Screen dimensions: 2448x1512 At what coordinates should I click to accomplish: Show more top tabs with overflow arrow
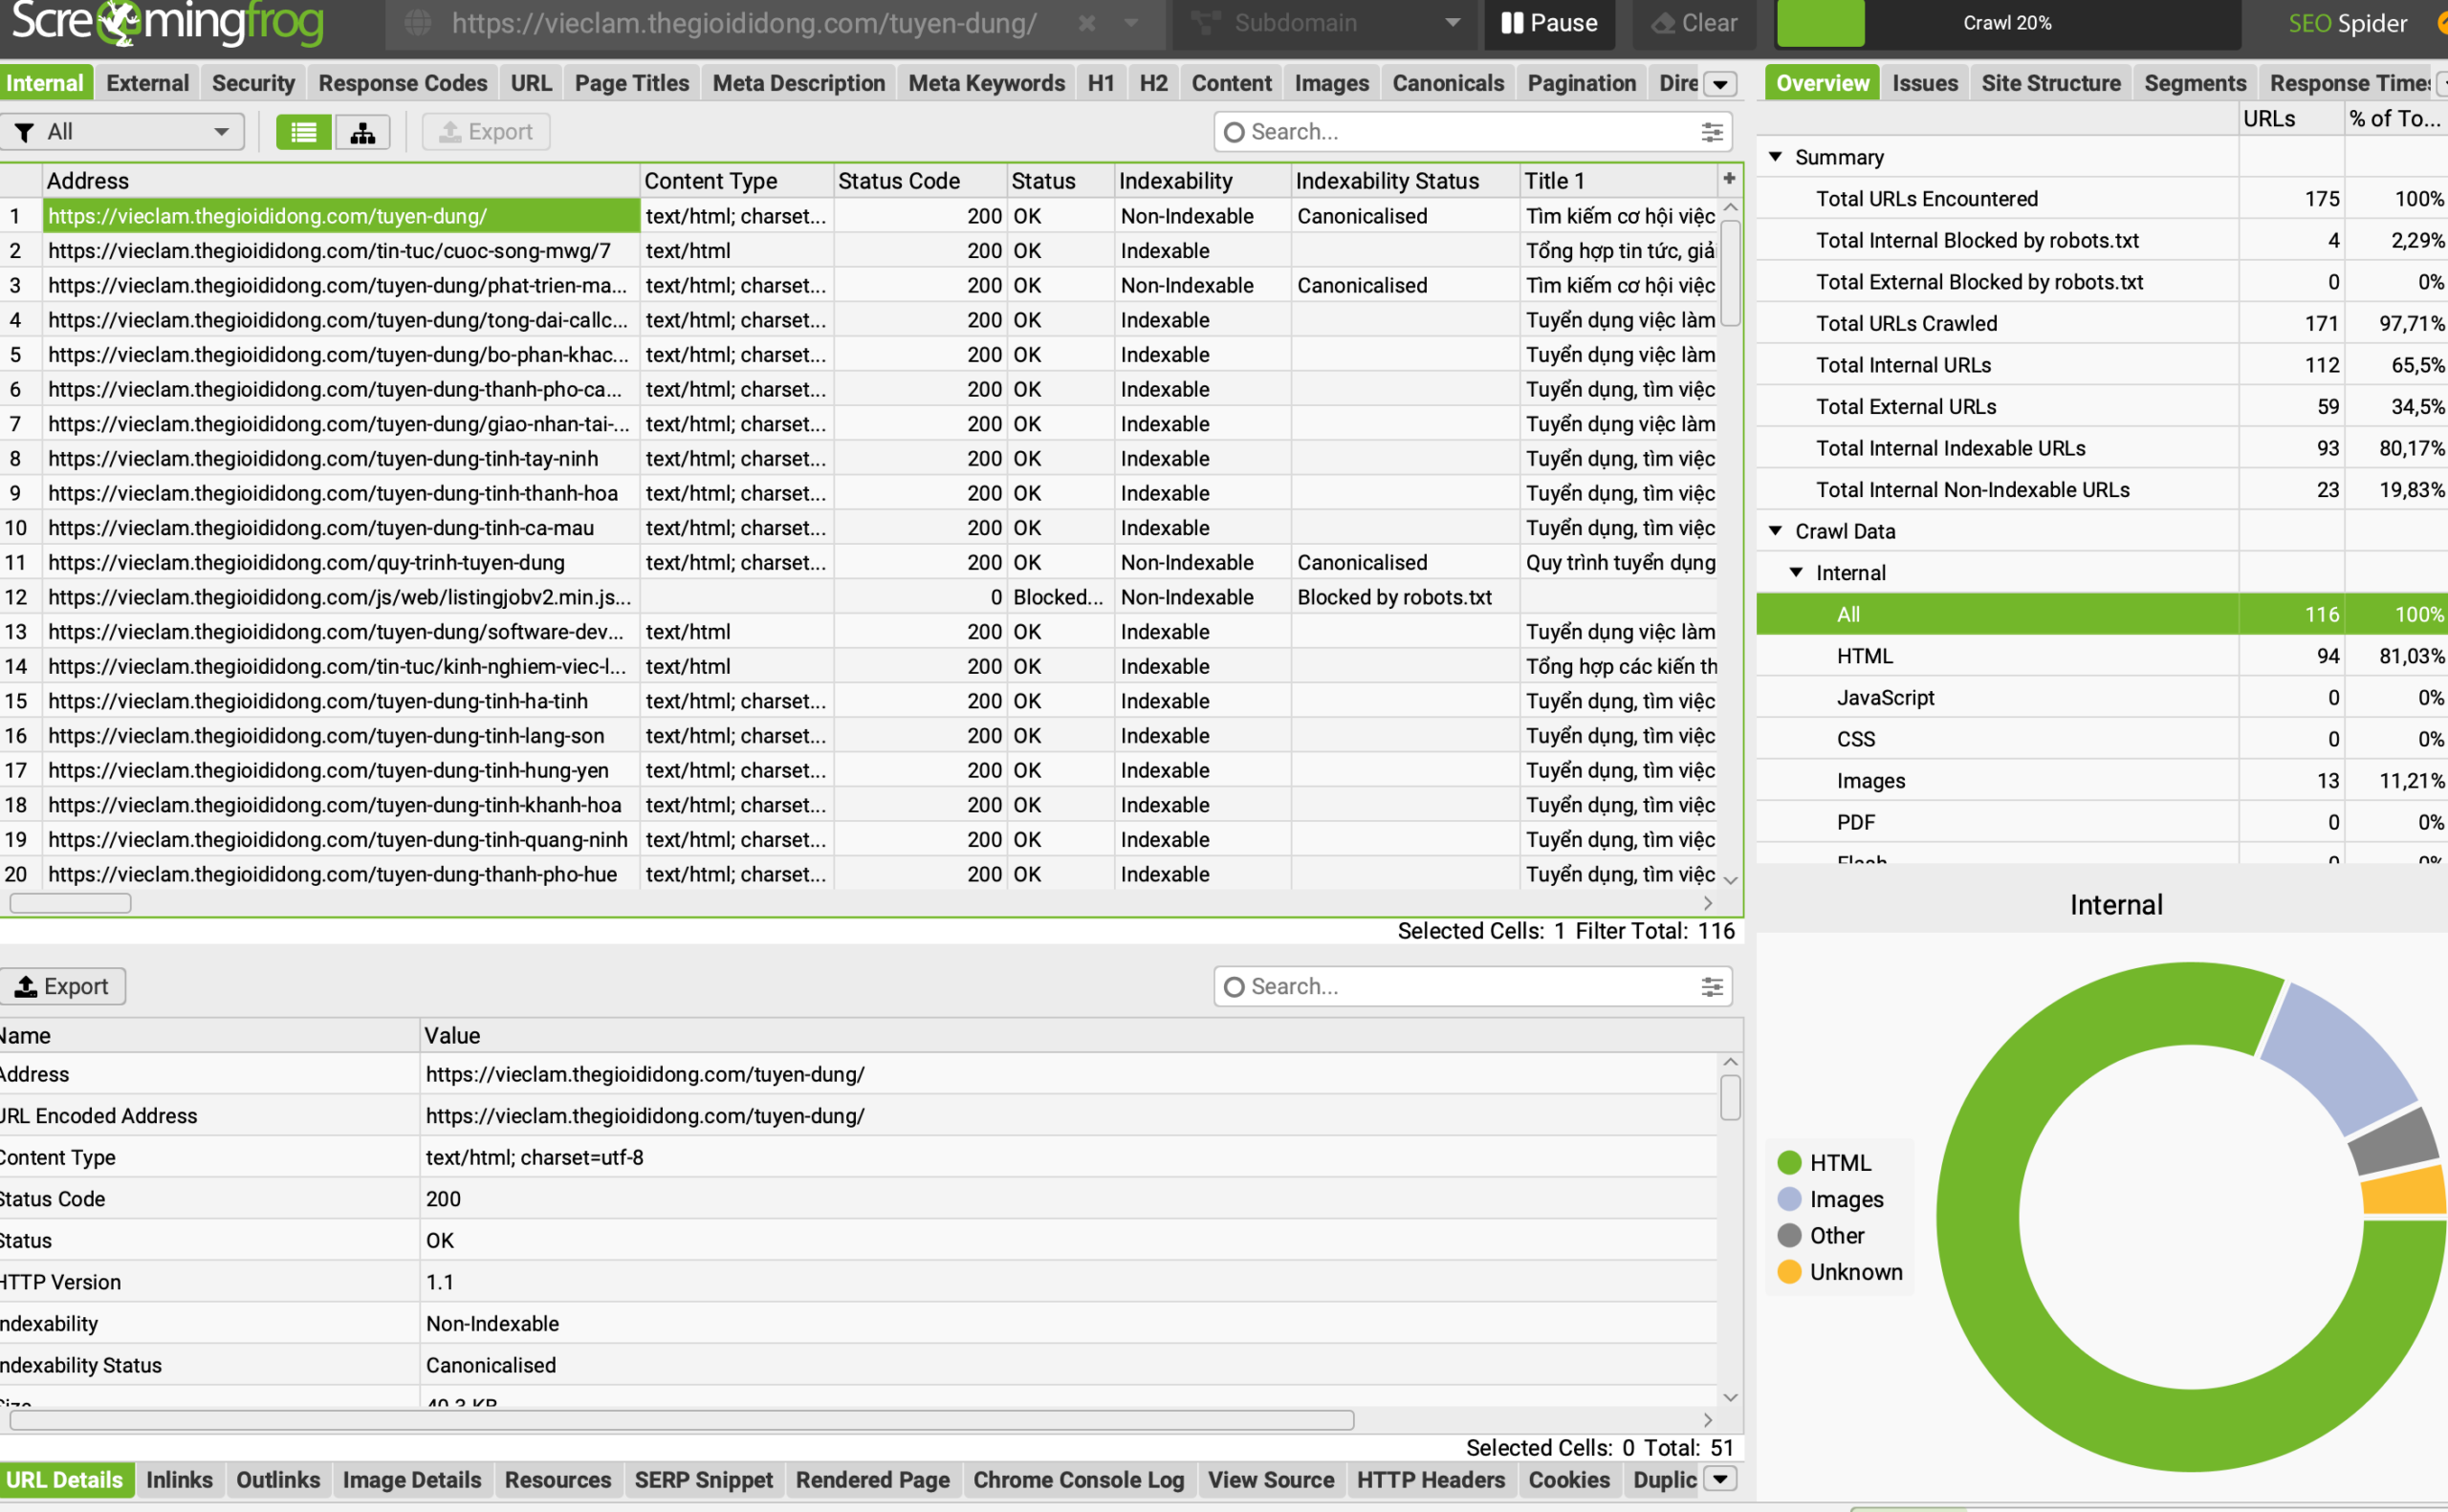tap(1720, 84)
